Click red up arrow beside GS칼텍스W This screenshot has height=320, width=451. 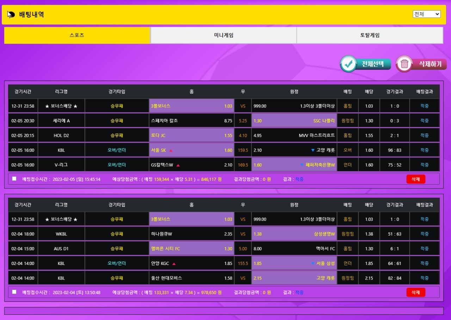(x=178, y=165)
